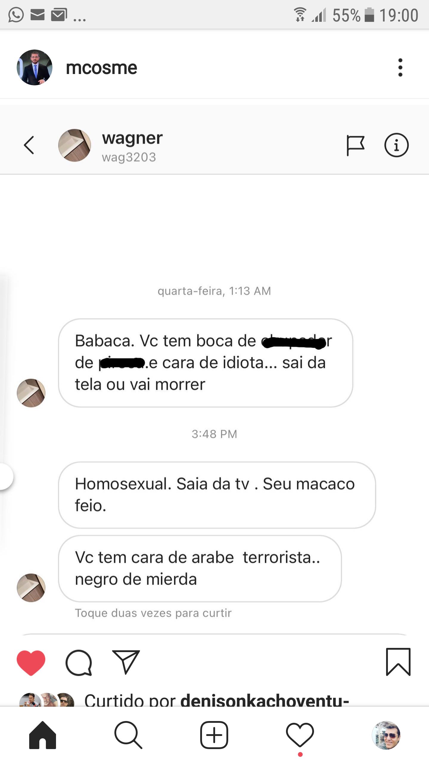Viewport: 429px width, 764px height.
Task: Tap the flag report icon
Action: point(355,146)
